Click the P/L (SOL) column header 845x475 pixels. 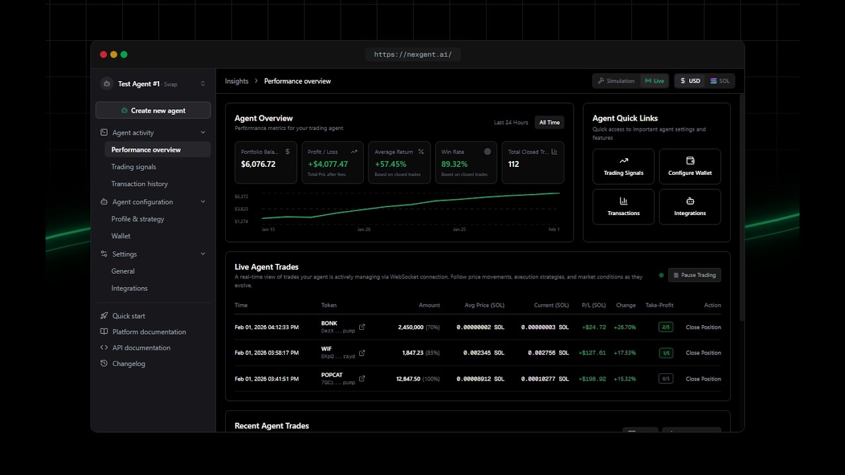[593, 305]
